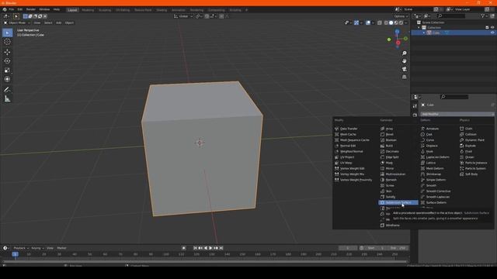Open the viewport Add menu
497x279 pixels.
[59, 22]
